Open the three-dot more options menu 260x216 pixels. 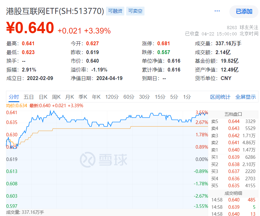pos(217,11)
